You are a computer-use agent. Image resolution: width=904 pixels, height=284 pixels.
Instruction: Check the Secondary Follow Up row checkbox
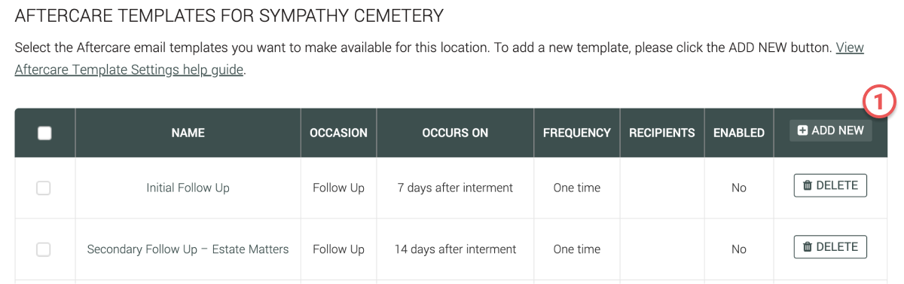tap(44, 249)
